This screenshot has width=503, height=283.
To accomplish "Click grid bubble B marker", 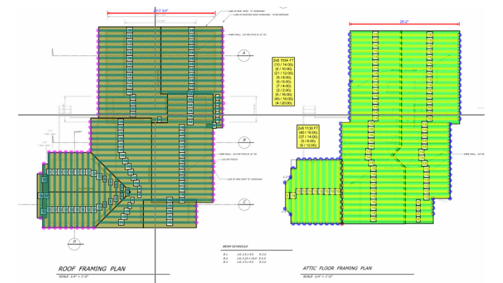I will tap(246, 141).
